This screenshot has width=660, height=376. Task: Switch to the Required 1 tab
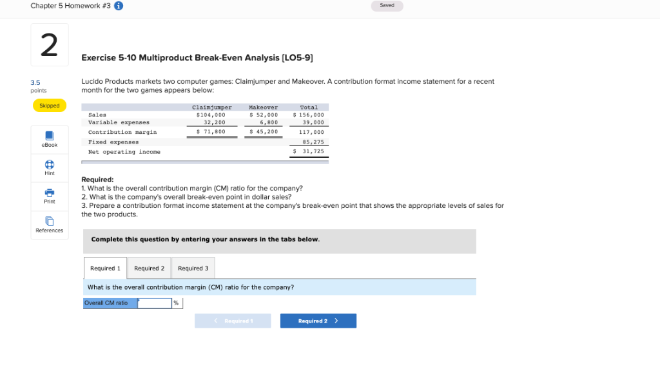pyautogui.click(x=105, y=268)
